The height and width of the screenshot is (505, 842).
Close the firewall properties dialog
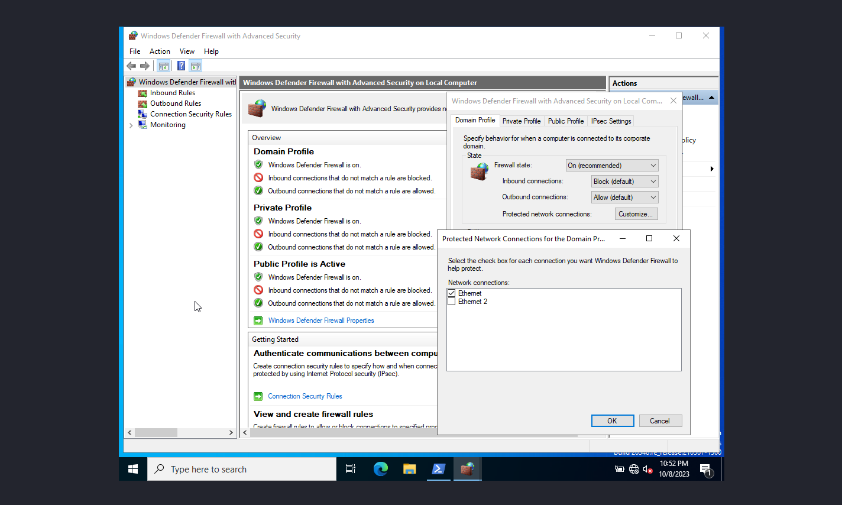[673, 101]
